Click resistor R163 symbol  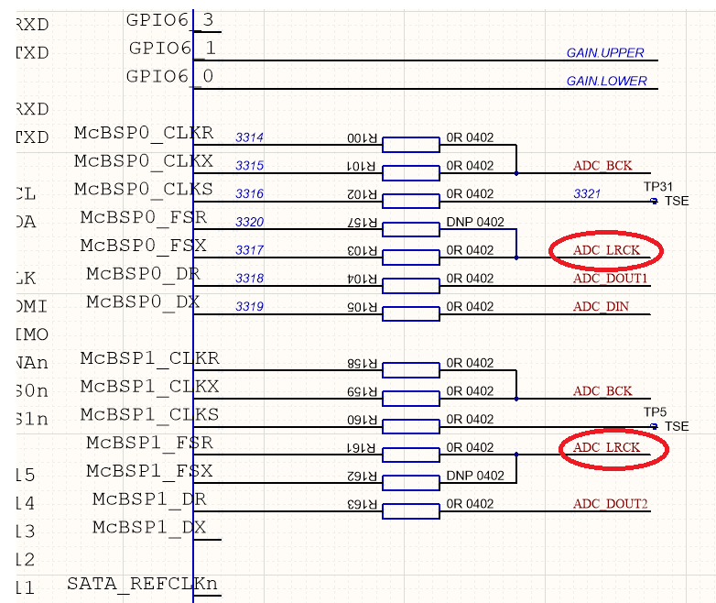[x=411, y=511]
